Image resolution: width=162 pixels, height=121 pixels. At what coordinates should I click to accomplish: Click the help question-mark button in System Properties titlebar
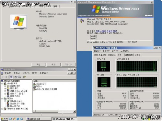(72, 2)
